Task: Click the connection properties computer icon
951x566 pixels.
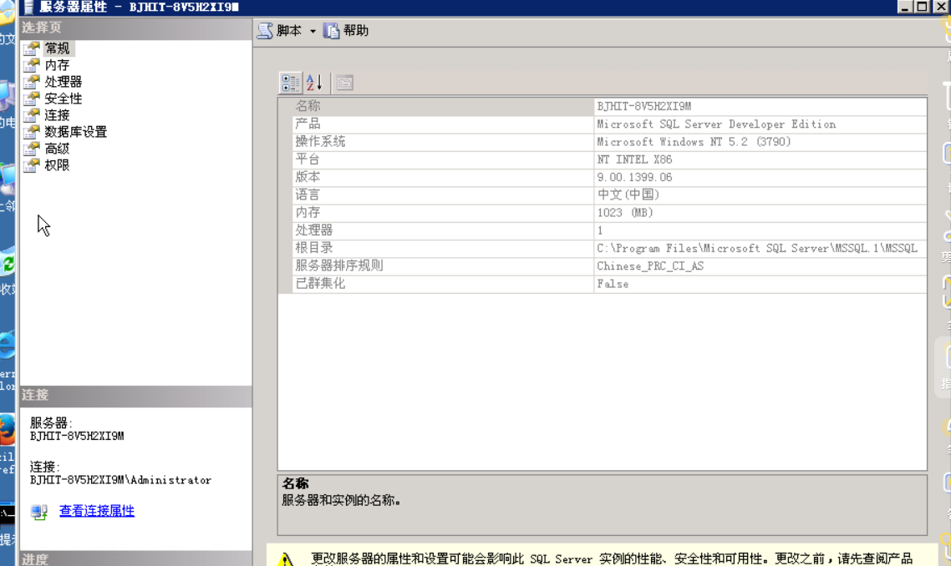Action: (38, 512)
